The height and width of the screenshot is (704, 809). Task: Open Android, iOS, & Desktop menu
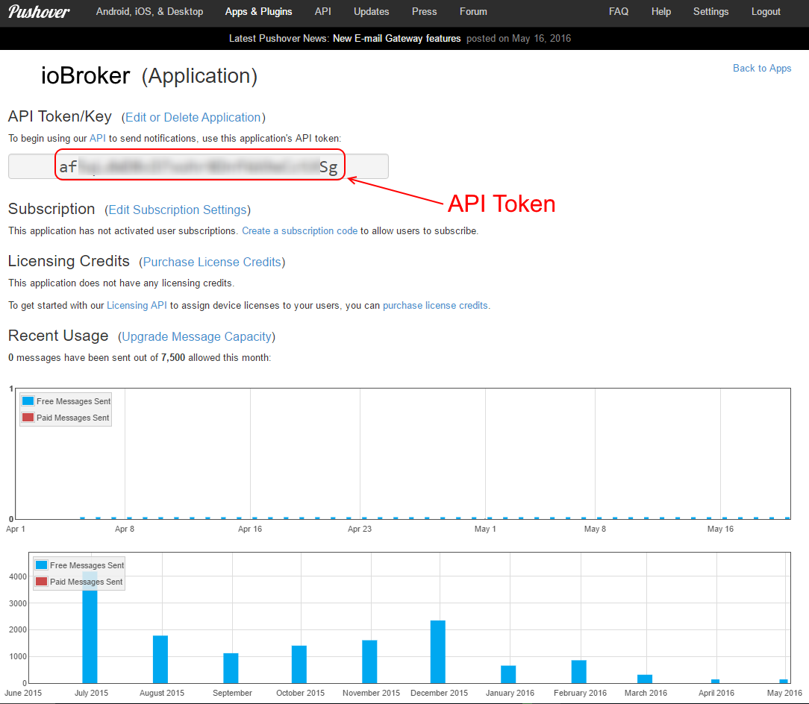pos(149,11)
